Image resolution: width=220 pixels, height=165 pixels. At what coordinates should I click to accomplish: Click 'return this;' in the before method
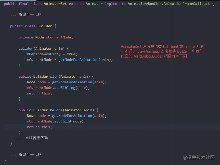(x=40, y=127)
